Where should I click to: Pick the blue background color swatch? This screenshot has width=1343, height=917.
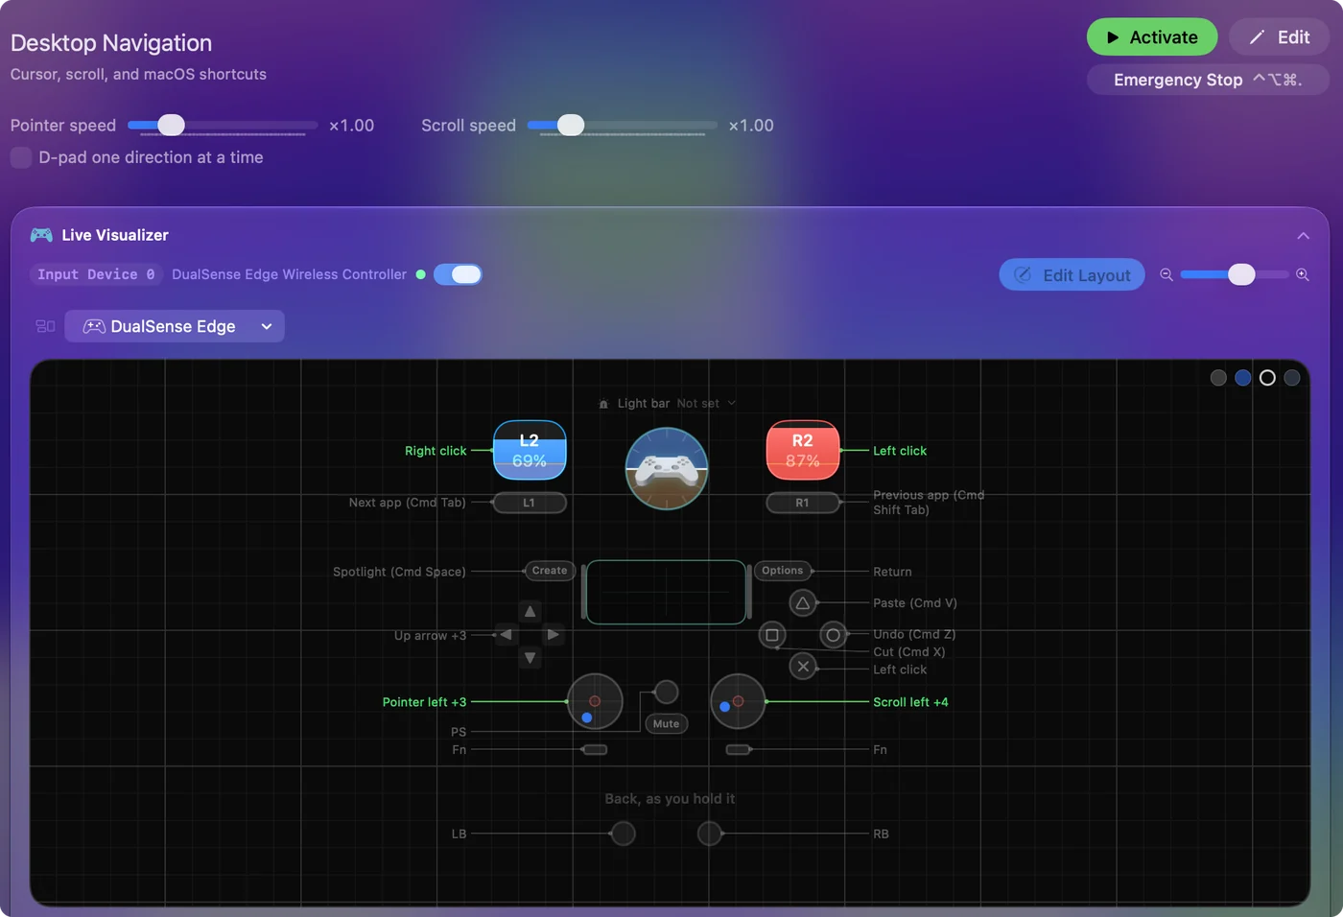[1243, 378]
